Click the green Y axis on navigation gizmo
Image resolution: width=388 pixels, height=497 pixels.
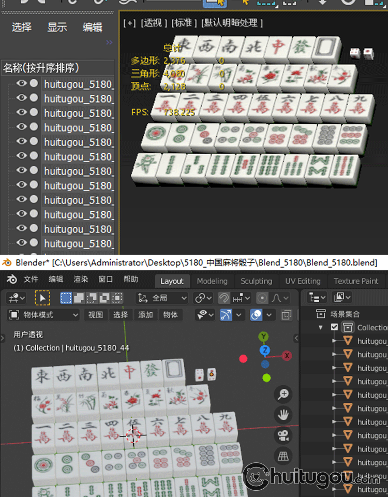click(x=264, y=337)
